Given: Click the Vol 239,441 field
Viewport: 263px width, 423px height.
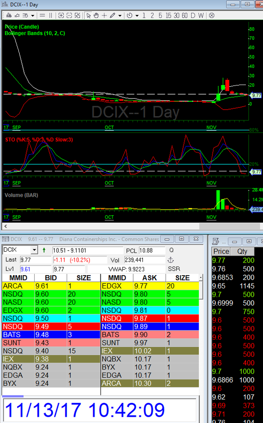Looking at the screenshot, I should (x=145, y=260).
